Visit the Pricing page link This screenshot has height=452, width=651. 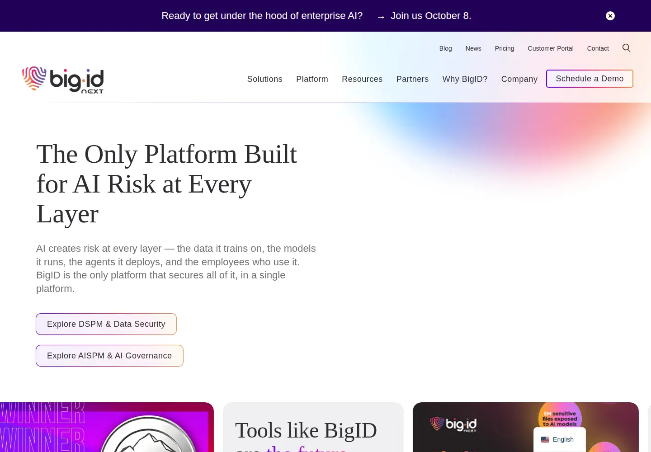(505, 48)
